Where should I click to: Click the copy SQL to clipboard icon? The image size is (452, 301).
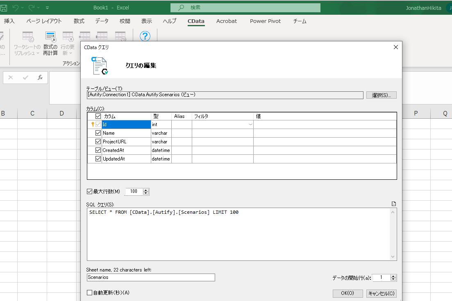[x=393, y=204]
